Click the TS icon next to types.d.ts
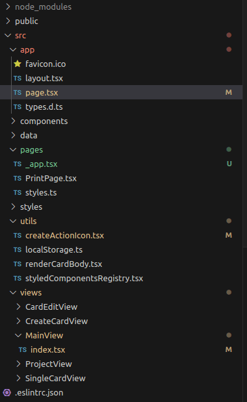This screenshot has width=247, height=402. click(x=18, y=107)
